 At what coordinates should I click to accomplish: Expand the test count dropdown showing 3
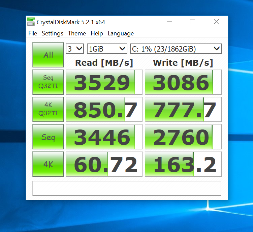click(x=75, y=49)
